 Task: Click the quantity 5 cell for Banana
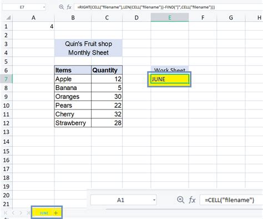tap(107, 88)
